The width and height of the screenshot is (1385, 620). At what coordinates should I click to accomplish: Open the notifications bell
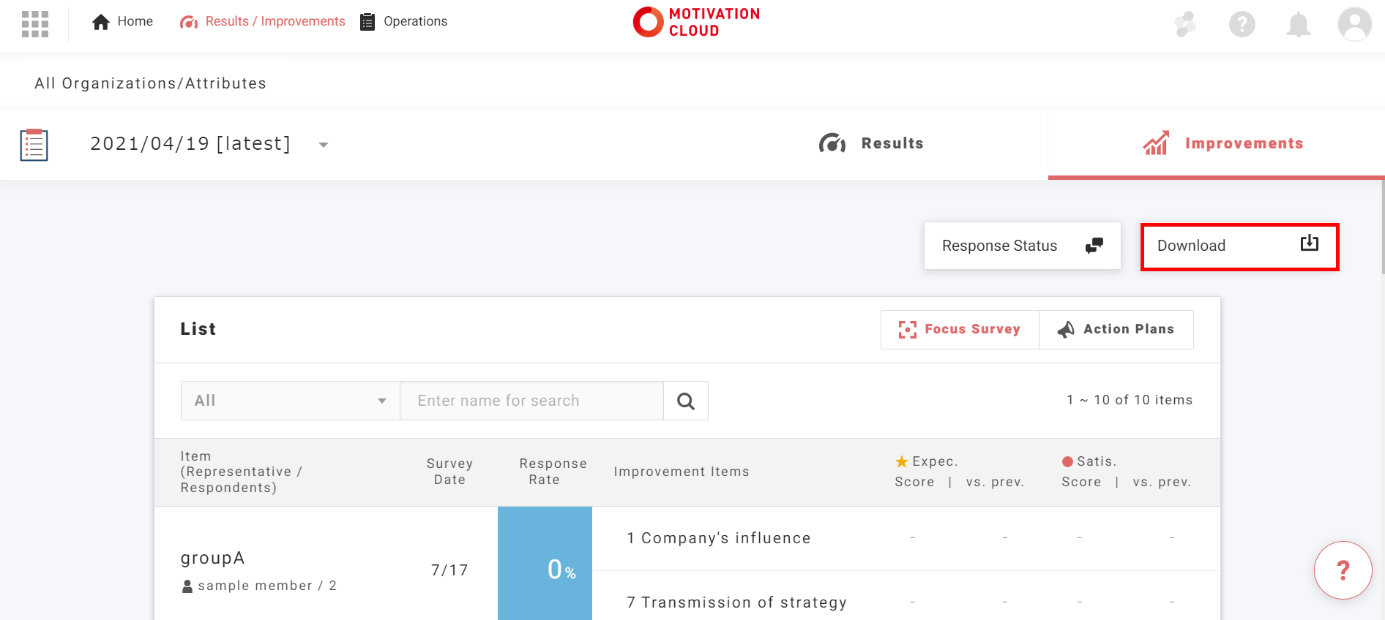tap(1298, 24)
